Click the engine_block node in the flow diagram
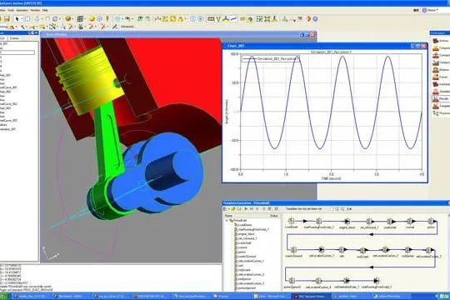Image resolution: width=450 pixels, height=300 pixels. coord(347,222)
